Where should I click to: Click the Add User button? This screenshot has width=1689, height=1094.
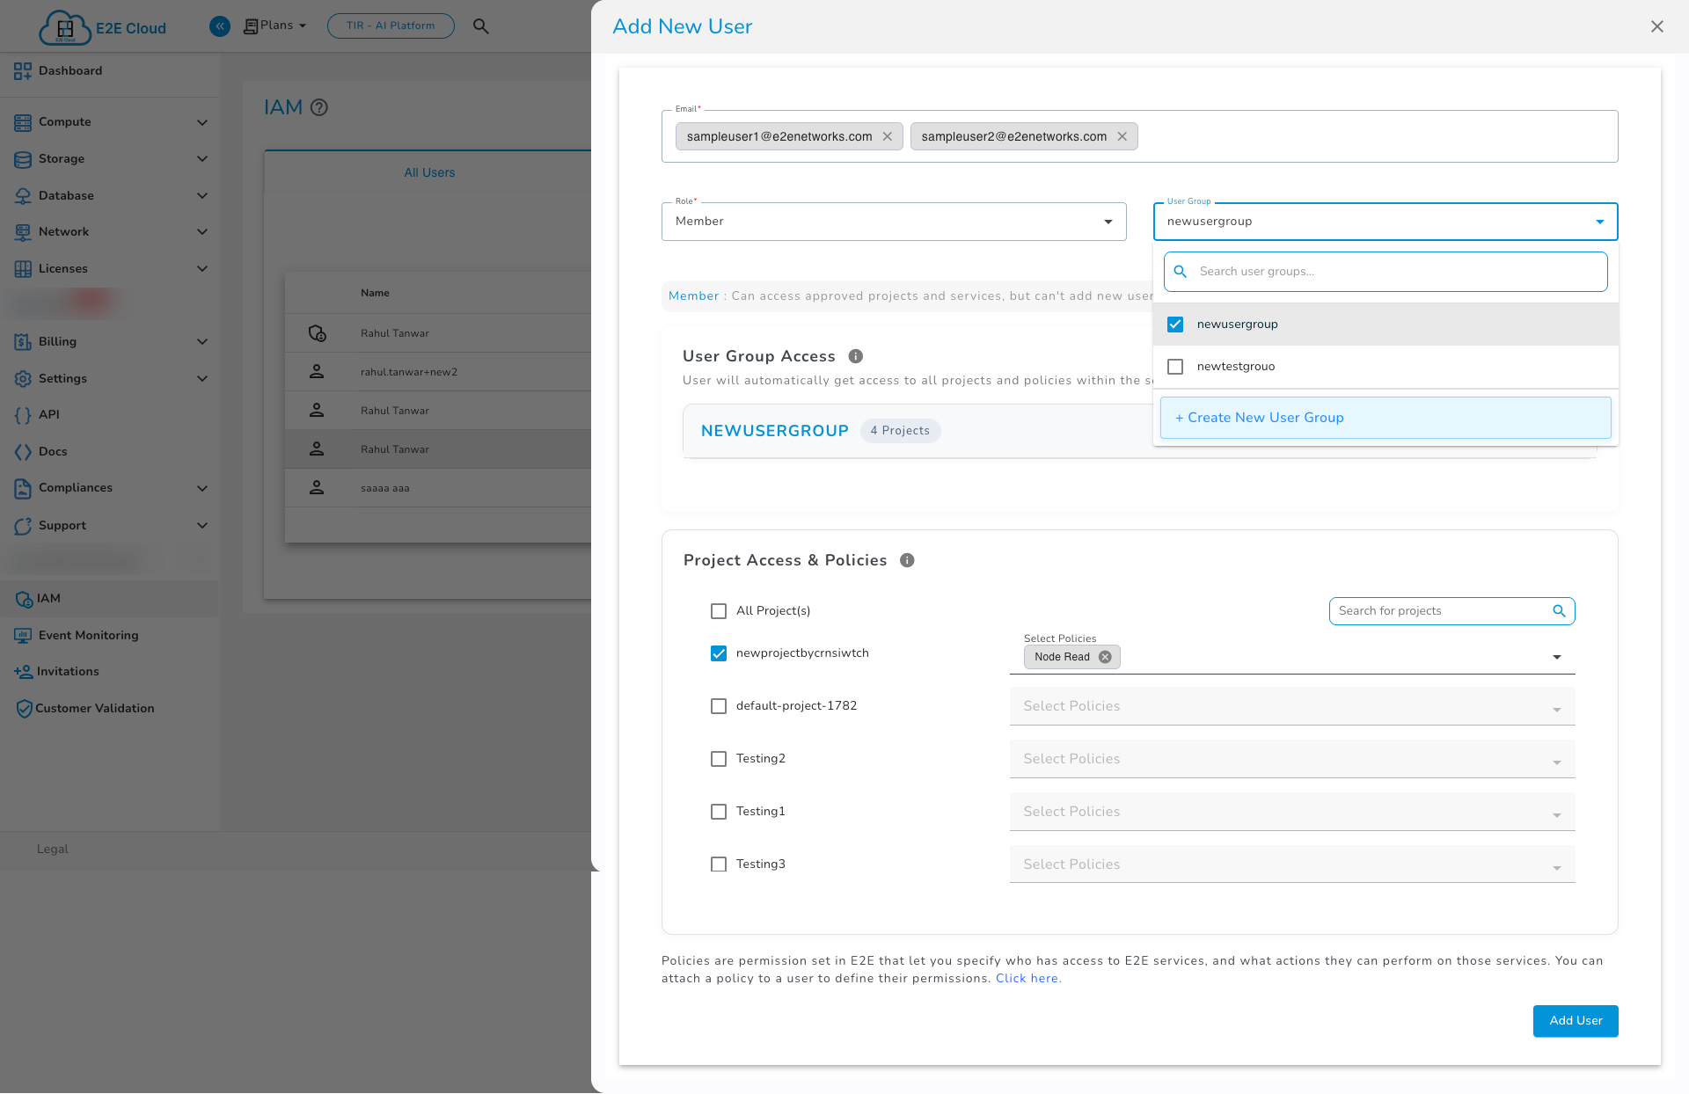tap(1575, 1021)
